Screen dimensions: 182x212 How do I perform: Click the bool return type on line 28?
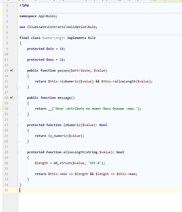coord(120,152)
